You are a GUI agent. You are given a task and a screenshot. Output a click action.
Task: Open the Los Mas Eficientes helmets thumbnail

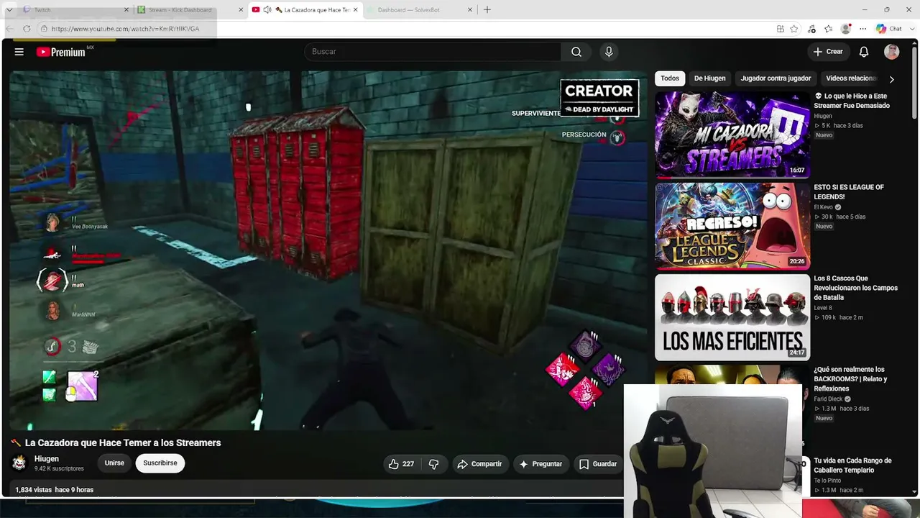(732, 317)
